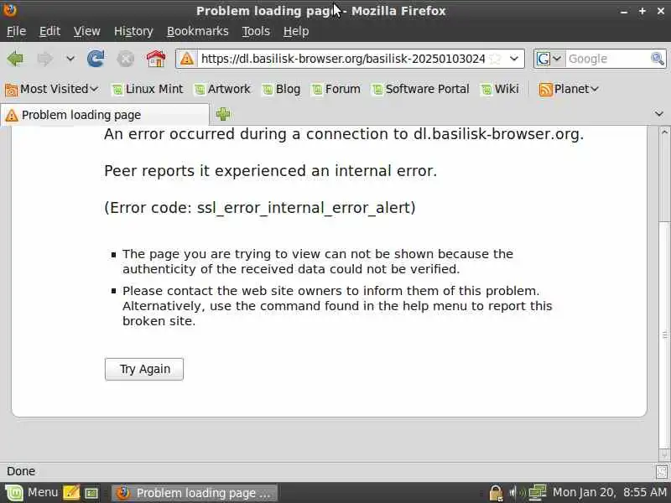
Task: Click the volume speaker tray icon
Action: [x=517, y=493]
